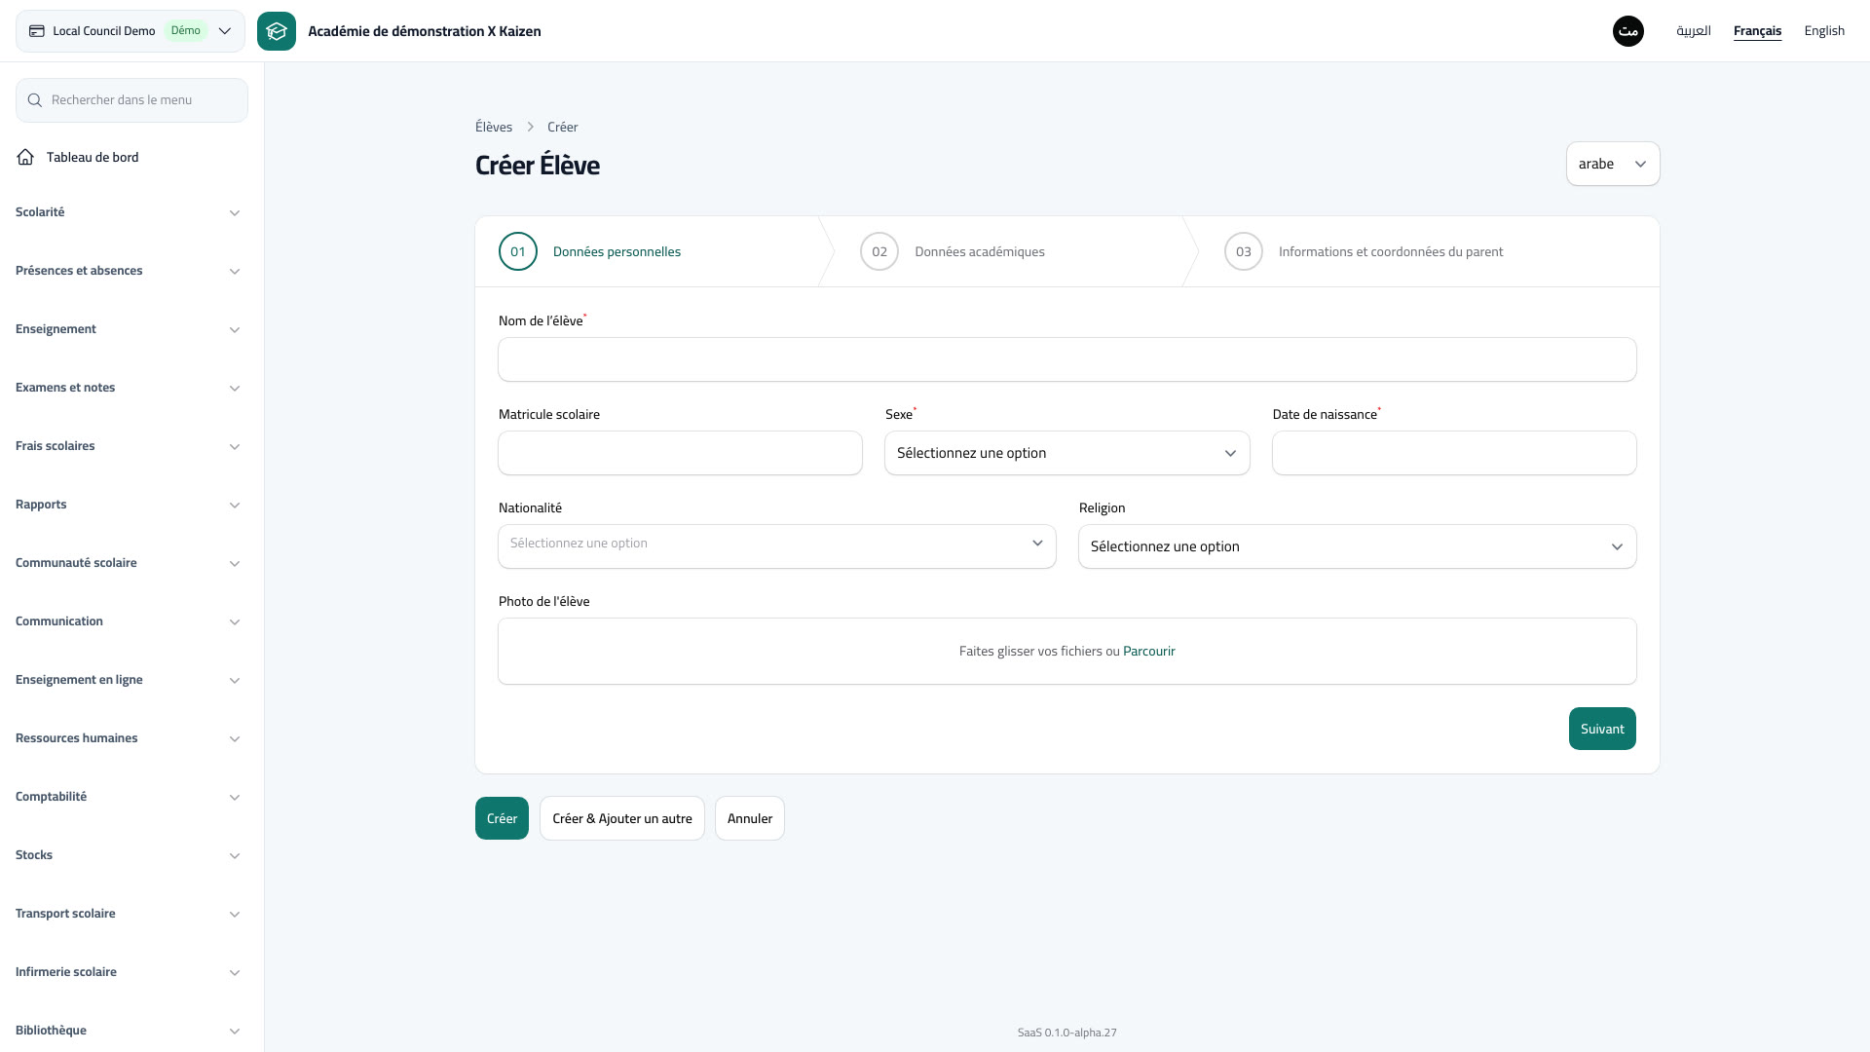Select step 03 circle for parent information
Screen dimensions: 1870x1052
click(1244, 251)
